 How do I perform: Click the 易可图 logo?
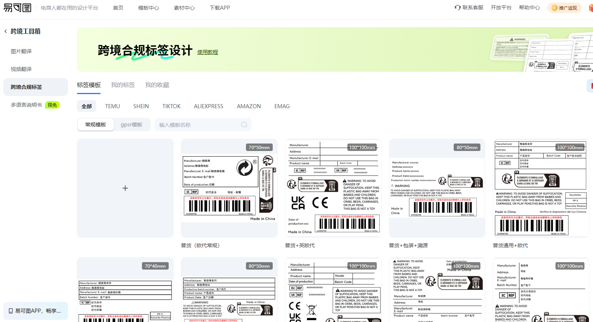17,7
